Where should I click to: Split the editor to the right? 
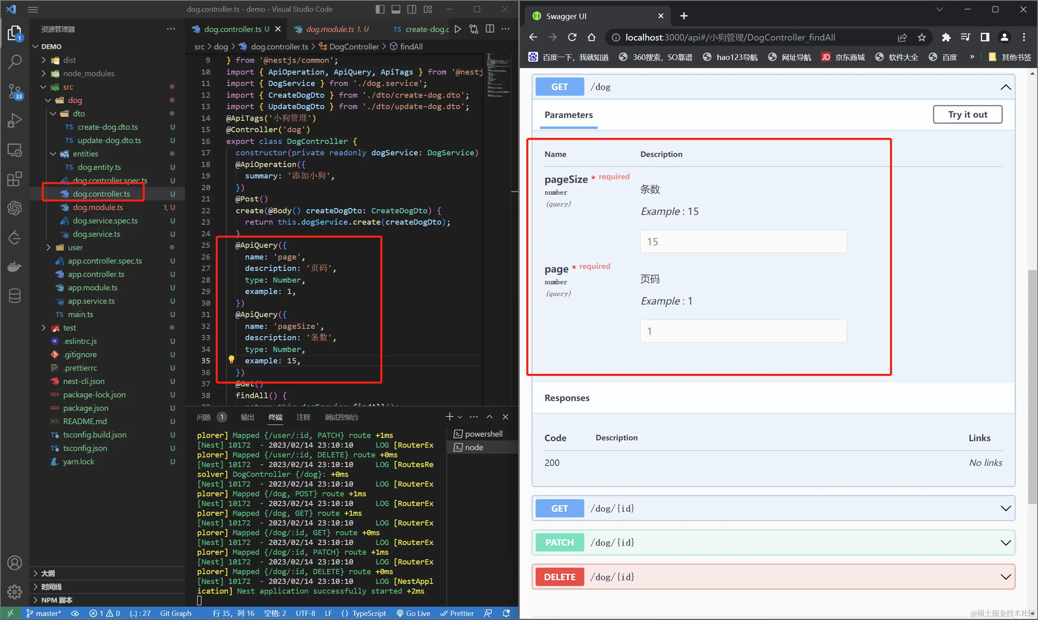click(490, 29)
